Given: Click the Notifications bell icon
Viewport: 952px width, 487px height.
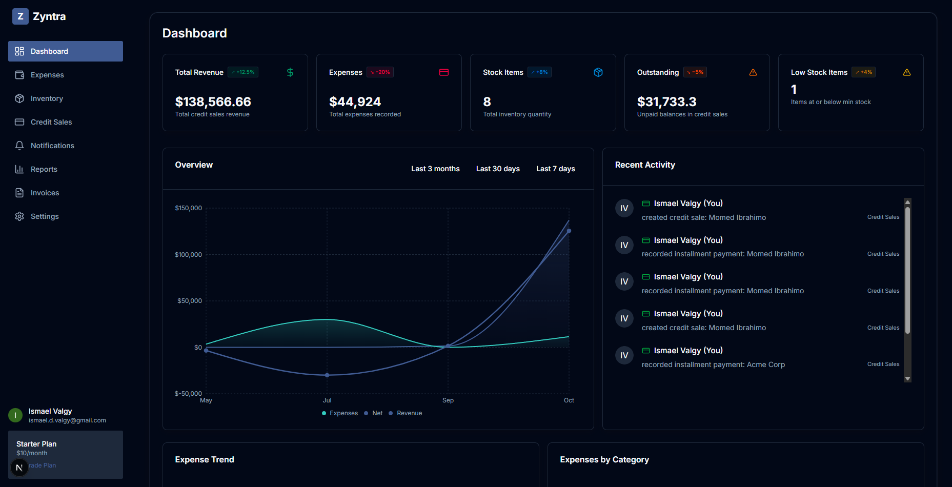Looking at the screenshot, I should pyautogui.click(x=19, y=146).
